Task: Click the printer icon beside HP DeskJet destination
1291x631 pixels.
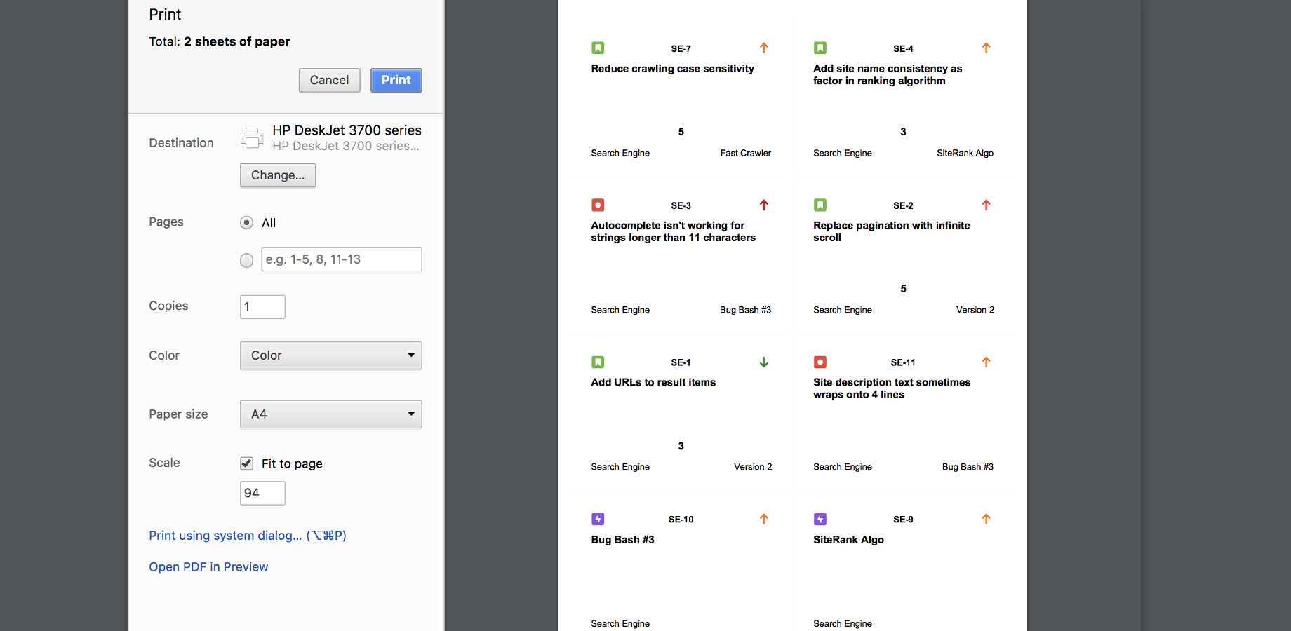Action: point(252,137)
